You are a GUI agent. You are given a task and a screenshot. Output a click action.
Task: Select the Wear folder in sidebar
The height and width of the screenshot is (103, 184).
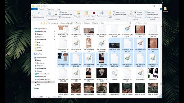pos(39,42)
